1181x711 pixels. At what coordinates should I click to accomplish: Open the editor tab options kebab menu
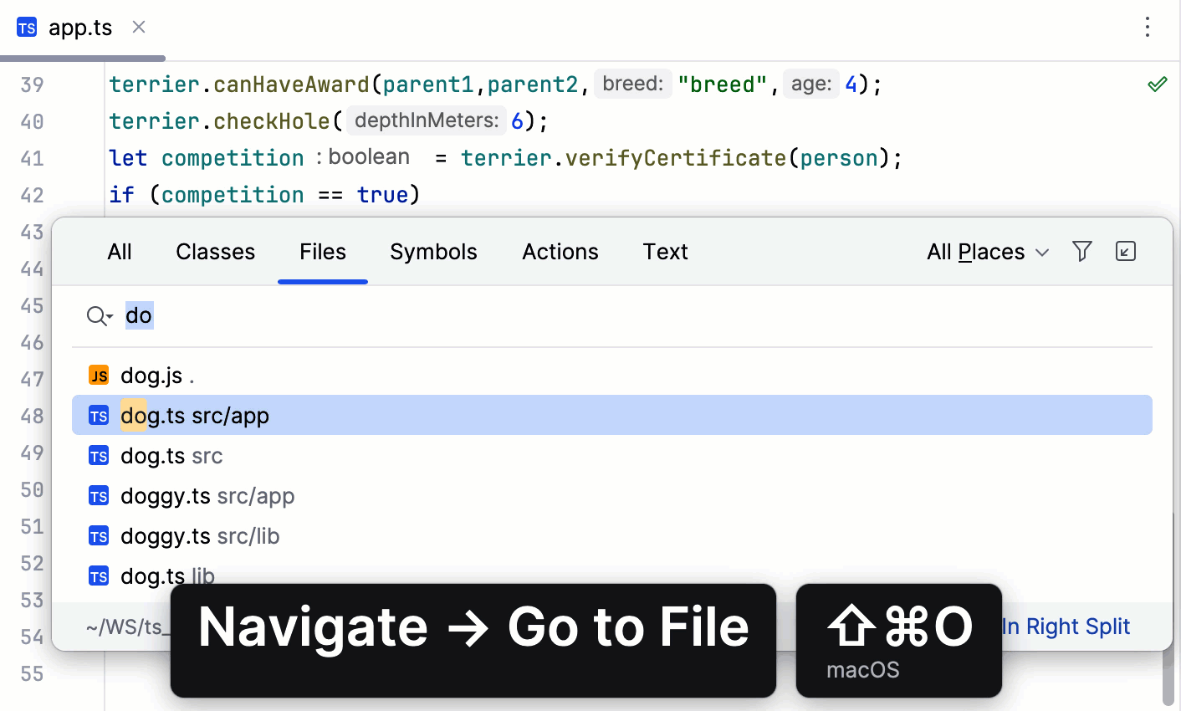pos(1148,27)
